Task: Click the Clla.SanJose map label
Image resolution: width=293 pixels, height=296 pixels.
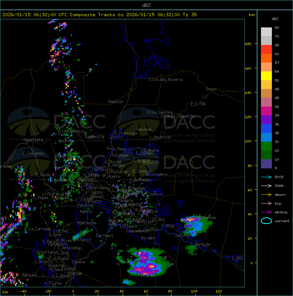Action: tap(160, 112)
